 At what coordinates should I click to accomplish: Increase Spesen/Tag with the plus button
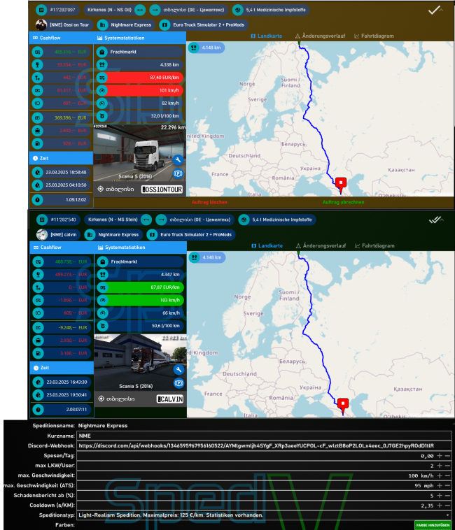click(440, 456)
